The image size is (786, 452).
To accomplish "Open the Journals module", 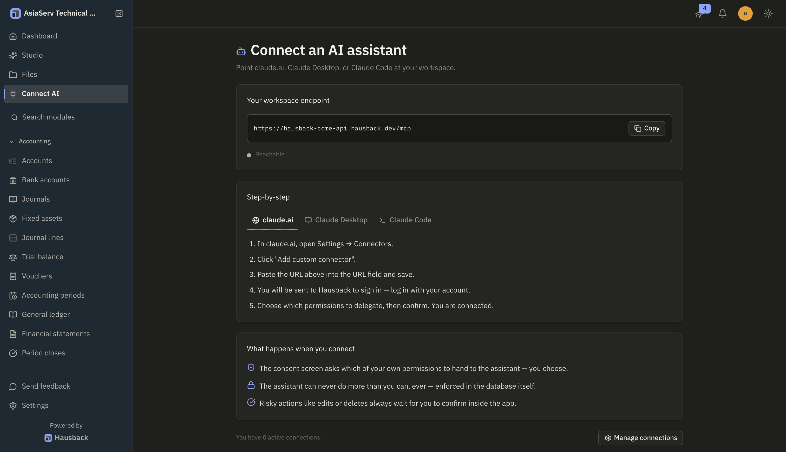I will pyautogui.click(x=66, y=199).
